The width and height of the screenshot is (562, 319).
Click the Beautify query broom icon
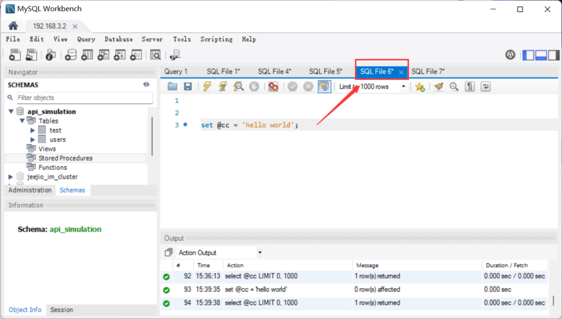(x=438, y=87)
